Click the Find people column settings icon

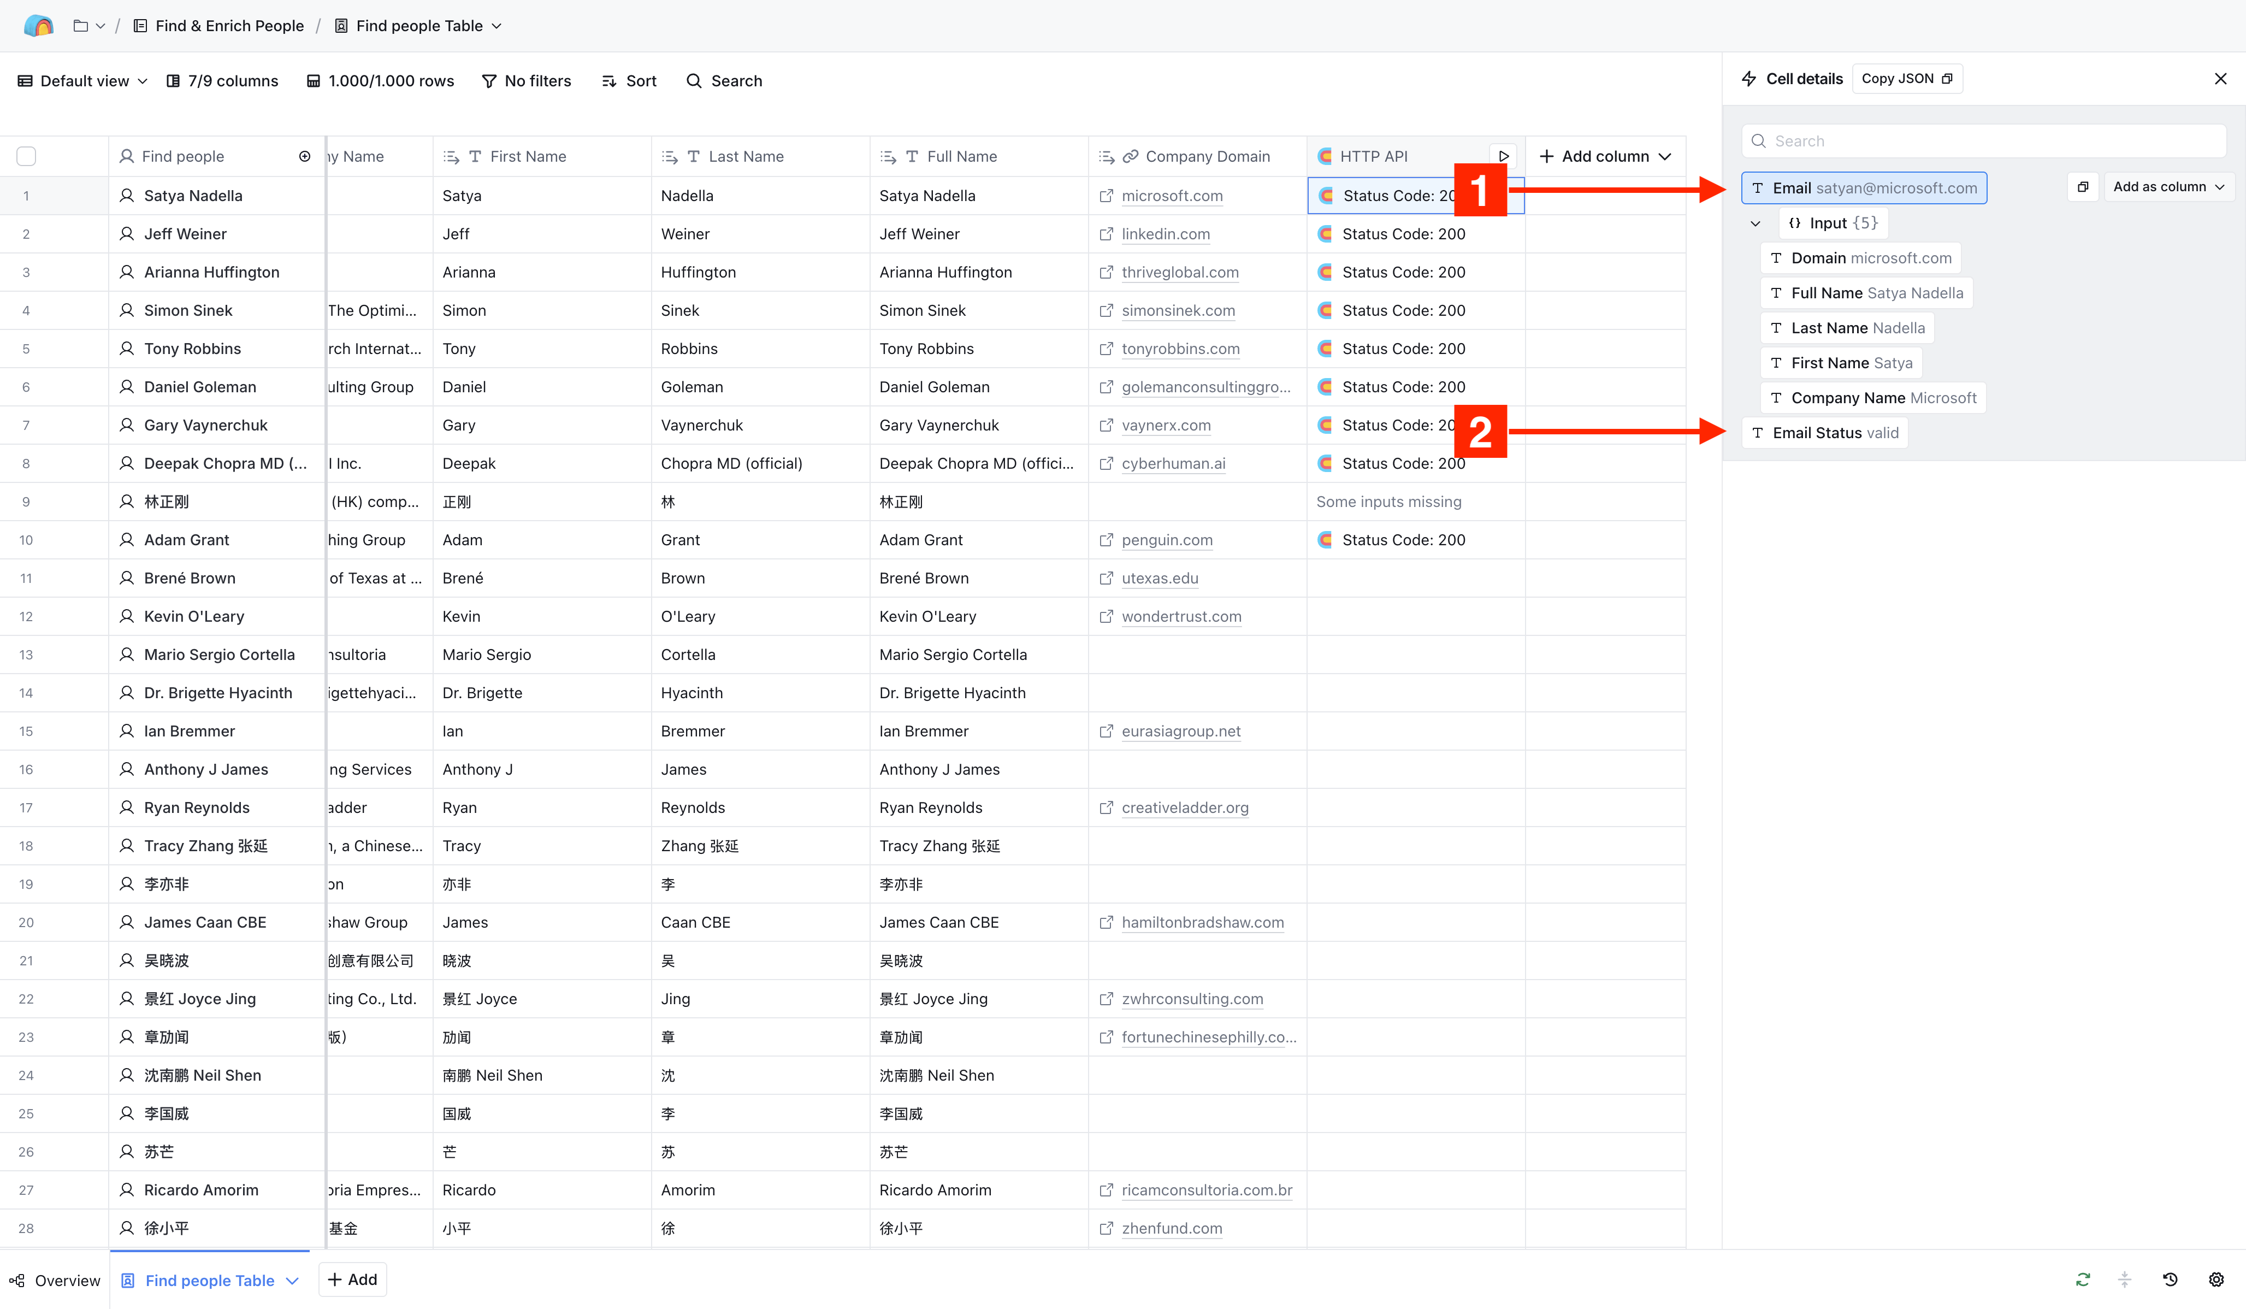point(305,156)
